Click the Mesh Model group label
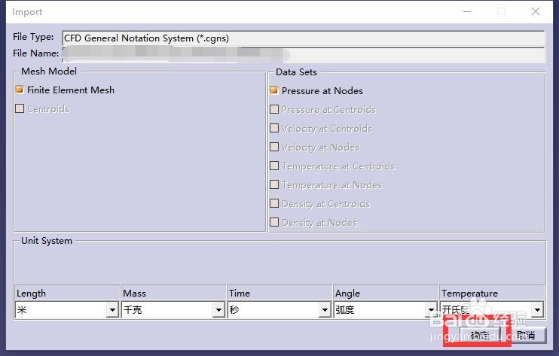 coord(49,72)
